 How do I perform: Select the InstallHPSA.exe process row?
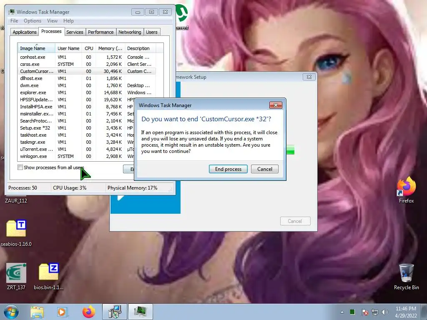(76, 107)
